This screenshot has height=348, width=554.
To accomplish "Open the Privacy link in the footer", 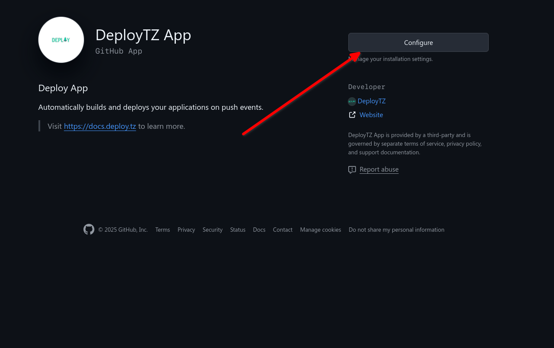I will (186, 230).
